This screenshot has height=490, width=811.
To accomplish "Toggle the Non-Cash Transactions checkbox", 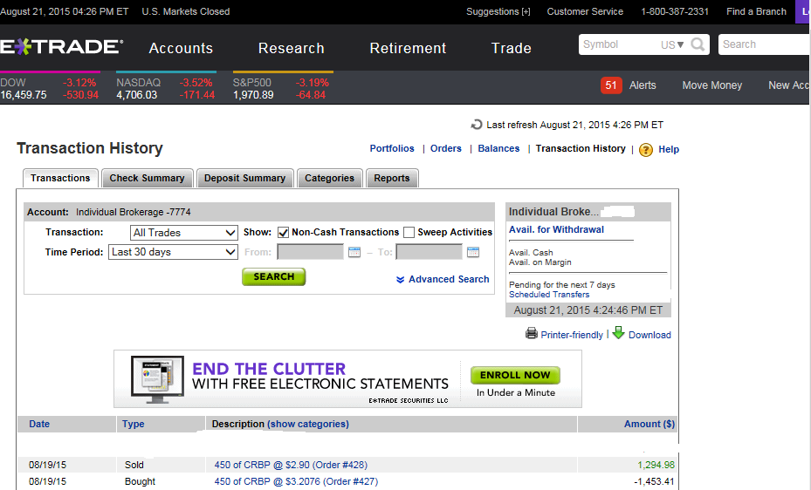I will click(283, 232).
